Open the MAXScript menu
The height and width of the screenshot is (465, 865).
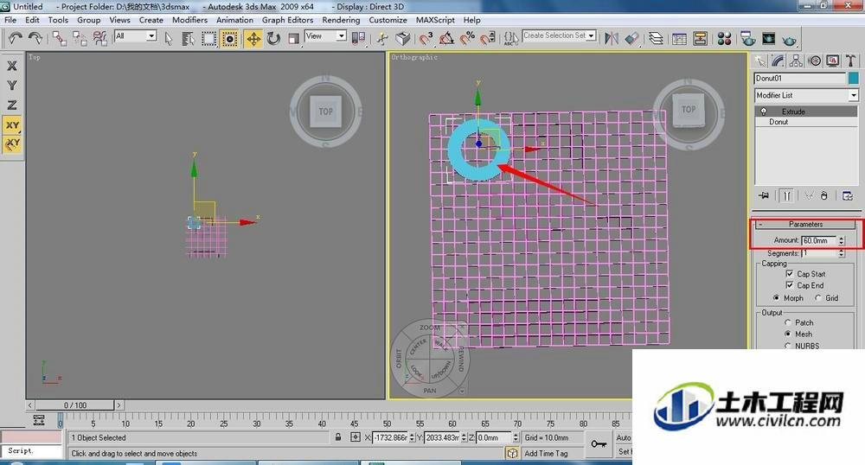[x=435, y=20]
